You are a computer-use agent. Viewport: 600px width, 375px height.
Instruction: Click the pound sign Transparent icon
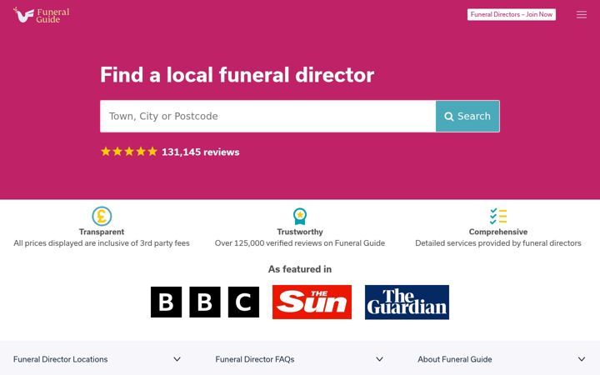102,216
